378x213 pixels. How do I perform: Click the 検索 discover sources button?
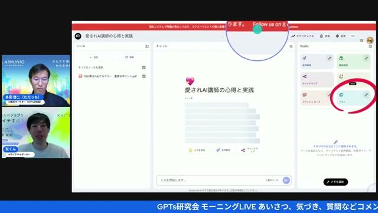[x=129, y=57]
